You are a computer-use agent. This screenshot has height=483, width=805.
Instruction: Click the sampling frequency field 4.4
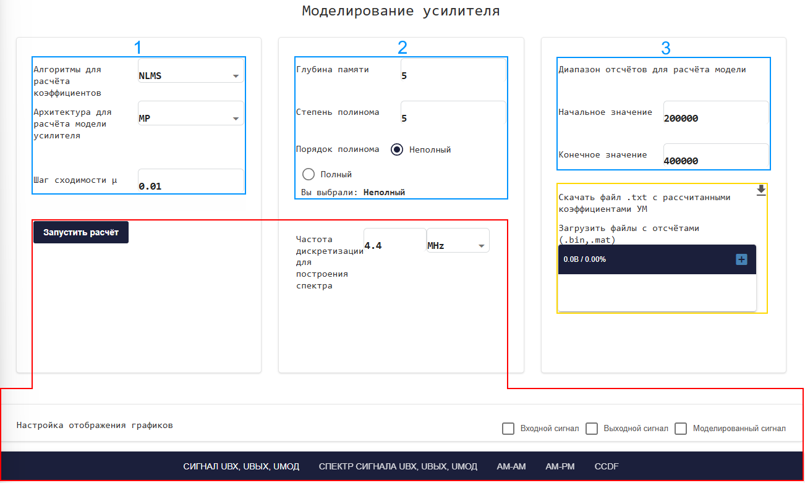[394, 240]
